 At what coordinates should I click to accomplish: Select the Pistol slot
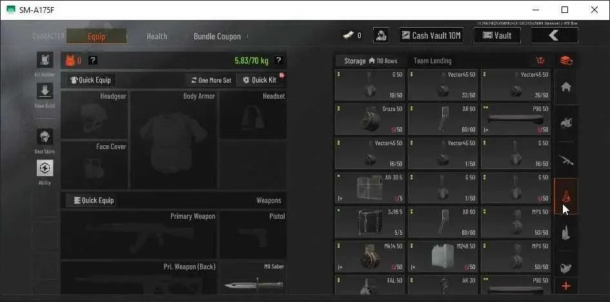253,235
